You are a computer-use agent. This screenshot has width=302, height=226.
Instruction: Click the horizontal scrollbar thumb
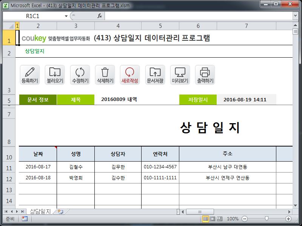(200, 212)
